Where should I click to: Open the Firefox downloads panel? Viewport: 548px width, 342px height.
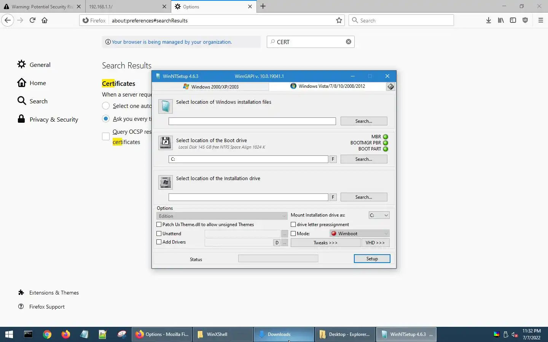coord(489,21)
